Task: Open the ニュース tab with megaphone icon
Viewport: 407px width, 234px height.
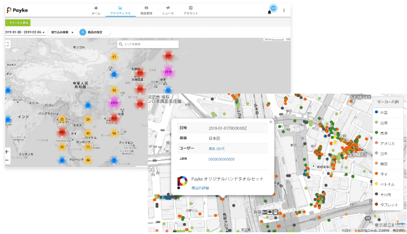Action: (x=167, y=10)
